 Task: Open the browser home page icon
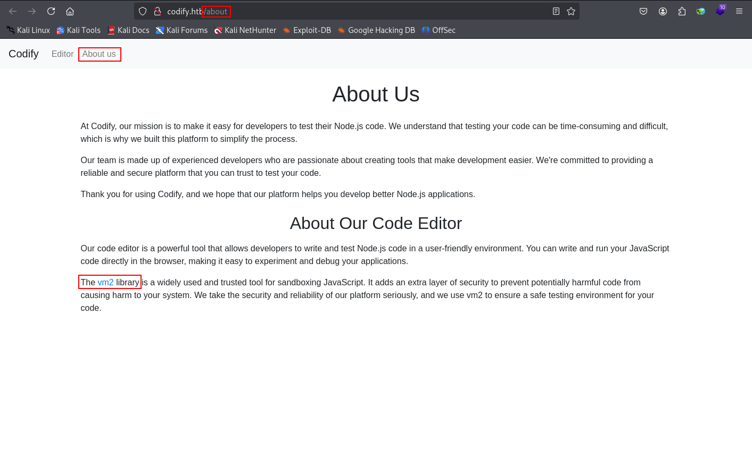70,11
